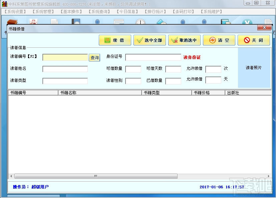Click the 续借 renew button
Screen dimensions: 276x198
coord(115,40)
